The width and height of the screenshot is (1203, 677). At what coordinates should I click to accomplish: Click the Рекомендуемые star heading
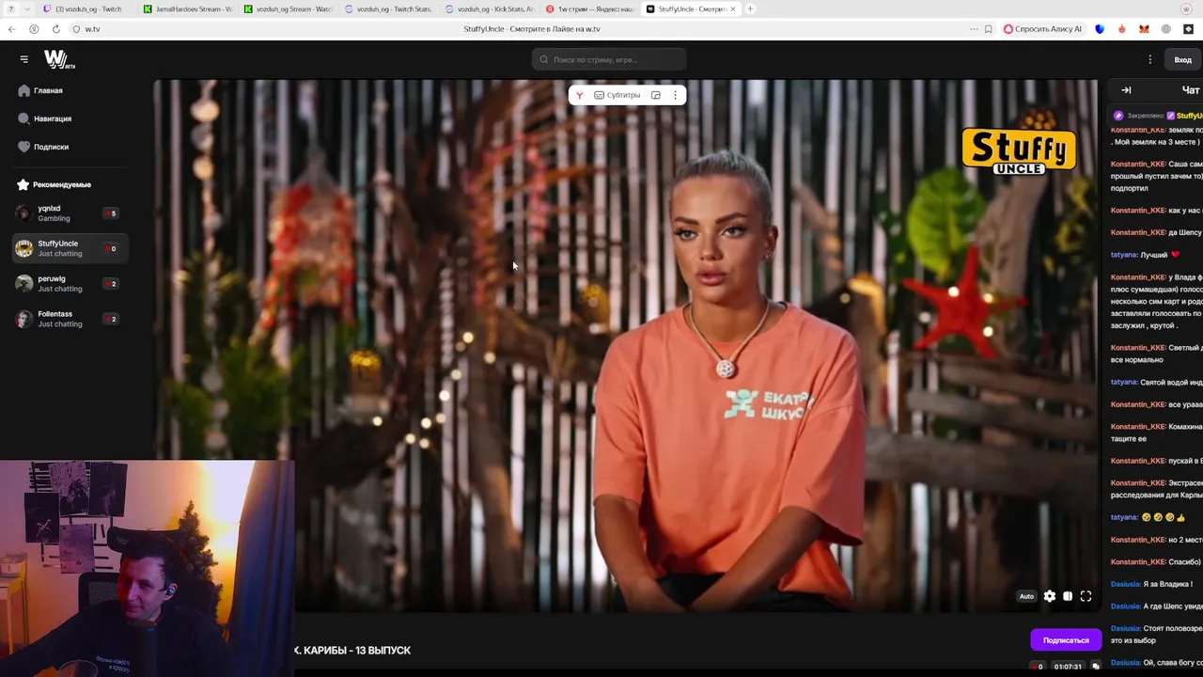[55, 184]
